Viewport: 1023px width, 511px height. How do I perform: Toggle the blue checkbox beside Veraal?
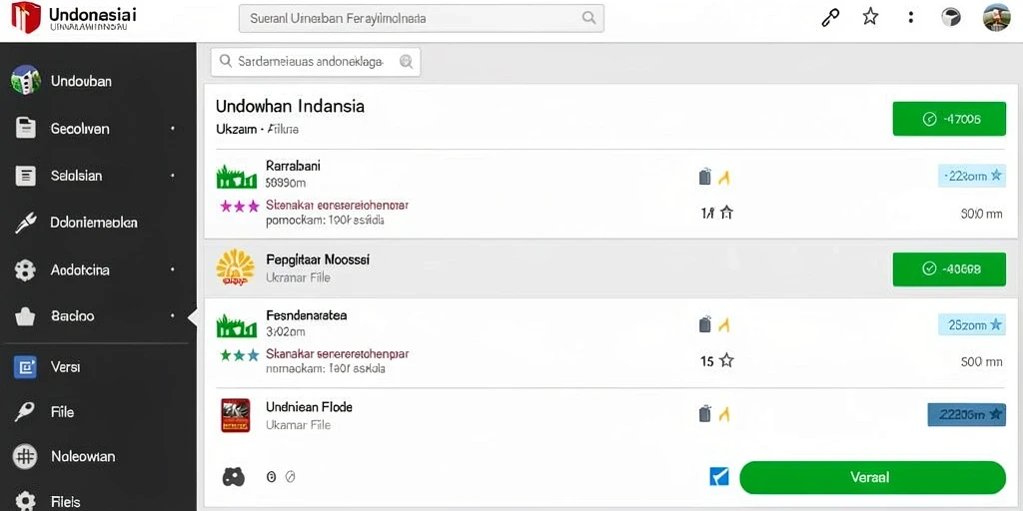coord(718,477)
